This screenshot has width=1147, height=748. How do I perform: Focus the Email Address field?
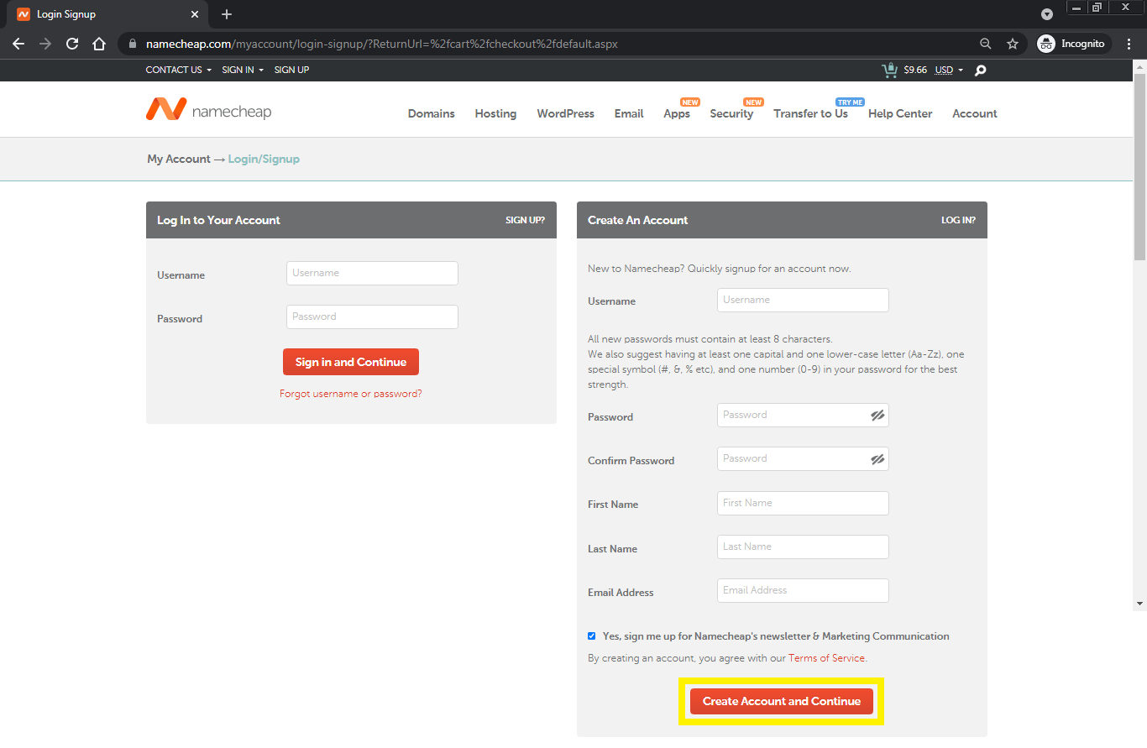[803, 590]
